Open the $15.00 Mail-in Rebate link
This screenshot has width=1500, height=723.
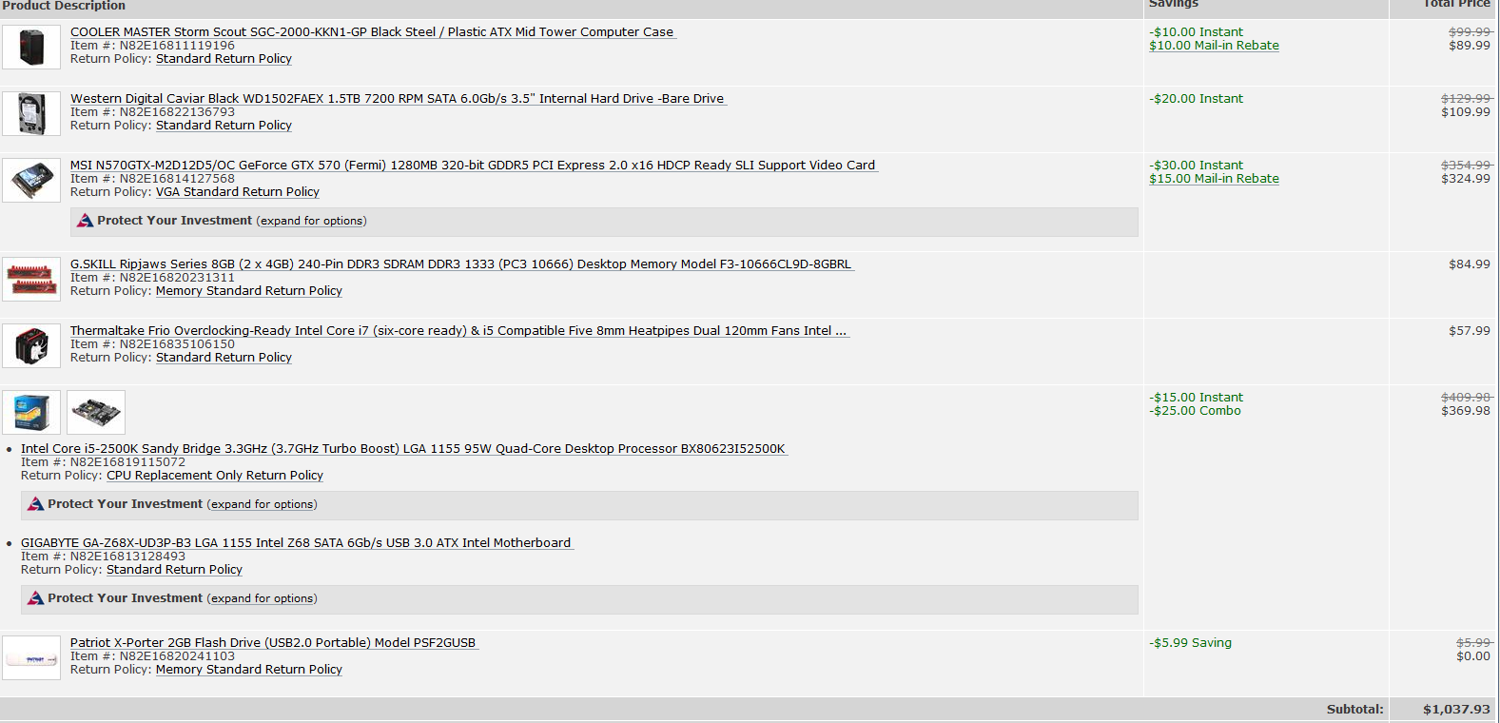pyautogui.click(x=1214, y=179)
